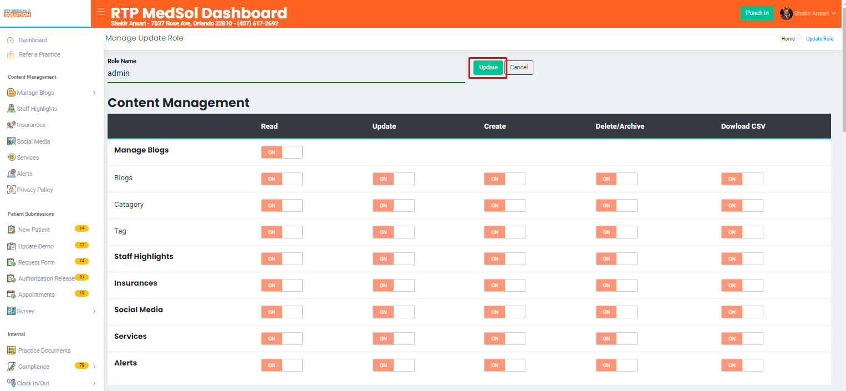Expand the Manage Blogs submenu chevron

coord(94,93)
